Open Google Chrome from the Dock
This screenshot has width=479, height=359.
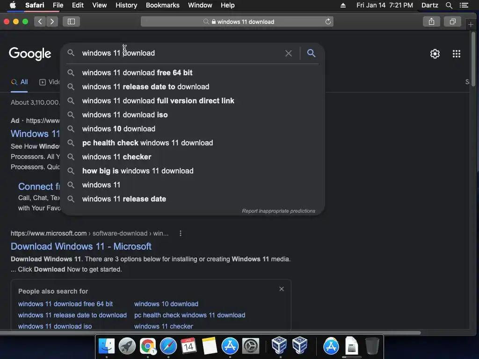[x=148, y=346]
